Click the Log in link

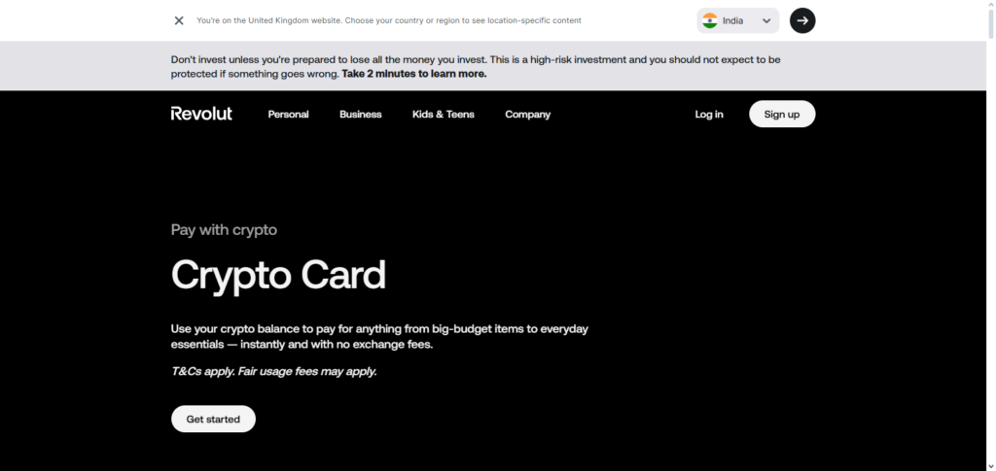pyautogui.click(x=708, y=115)
